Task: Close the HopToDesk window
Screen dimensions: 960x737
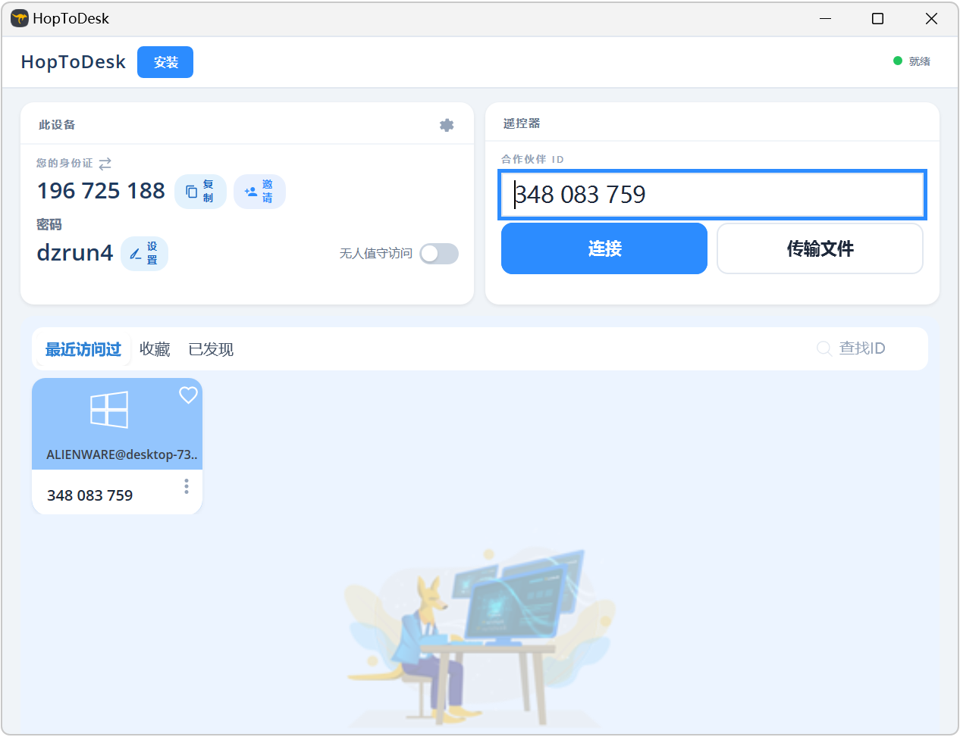Action: (x=931, y=18)
